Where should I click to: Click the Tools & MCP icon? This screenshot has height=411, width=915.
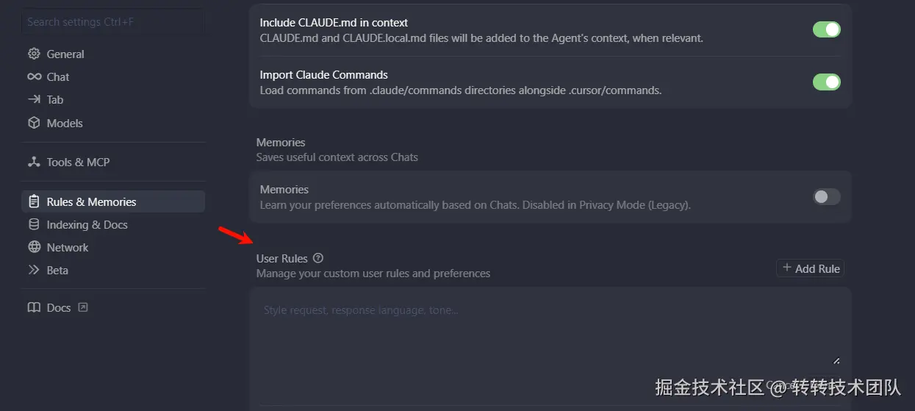pos(34,162)
